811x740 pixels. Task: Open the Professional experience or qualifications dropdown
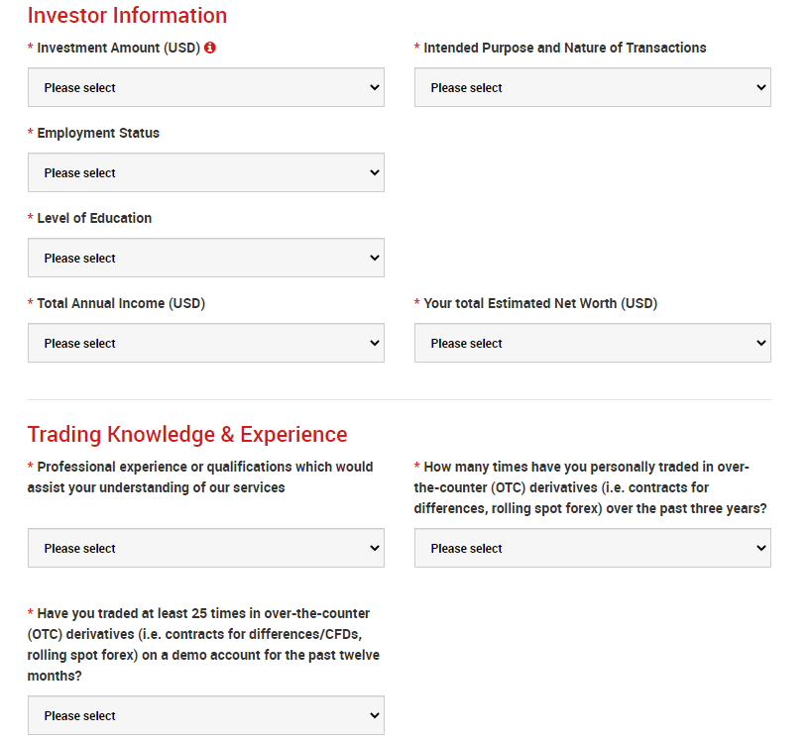(x=205, y=548)
